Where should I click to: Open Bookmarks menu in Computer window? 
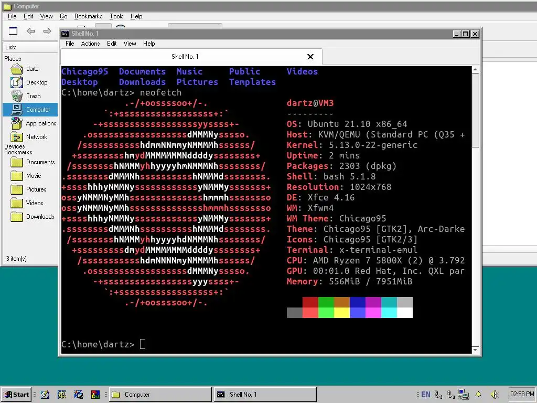tap(88, 16)
